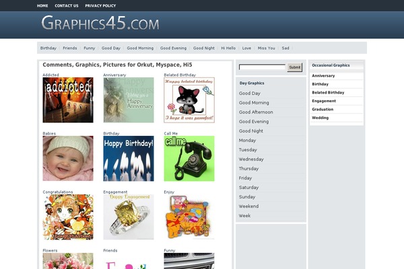Click the Belated Birthday caption above thumbnail
404x269 pixels.
pos(180,75)
